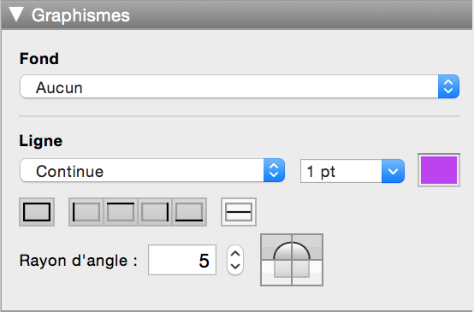This screenshot has height=312, width=474.
Task: Click the Rayon d'angle value field
Action: pos(182,260)
